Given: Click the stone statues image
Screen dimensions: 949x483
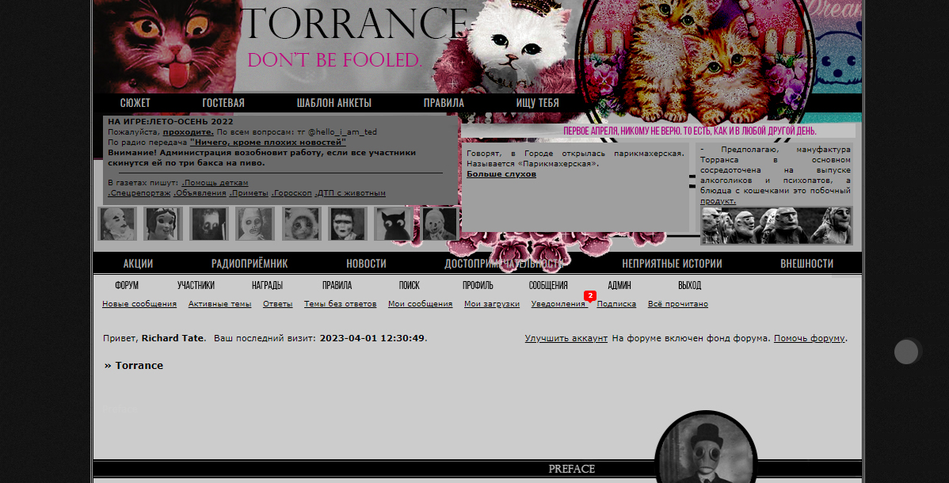Looking at the screenshot, I should pos(776,226).
